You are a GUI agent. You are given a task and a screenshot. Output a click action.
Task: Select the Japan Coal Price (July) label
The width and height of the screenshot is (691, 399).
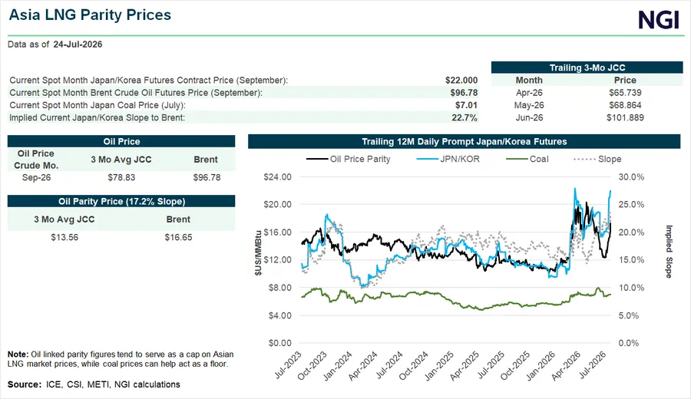[x=98, y=105]
